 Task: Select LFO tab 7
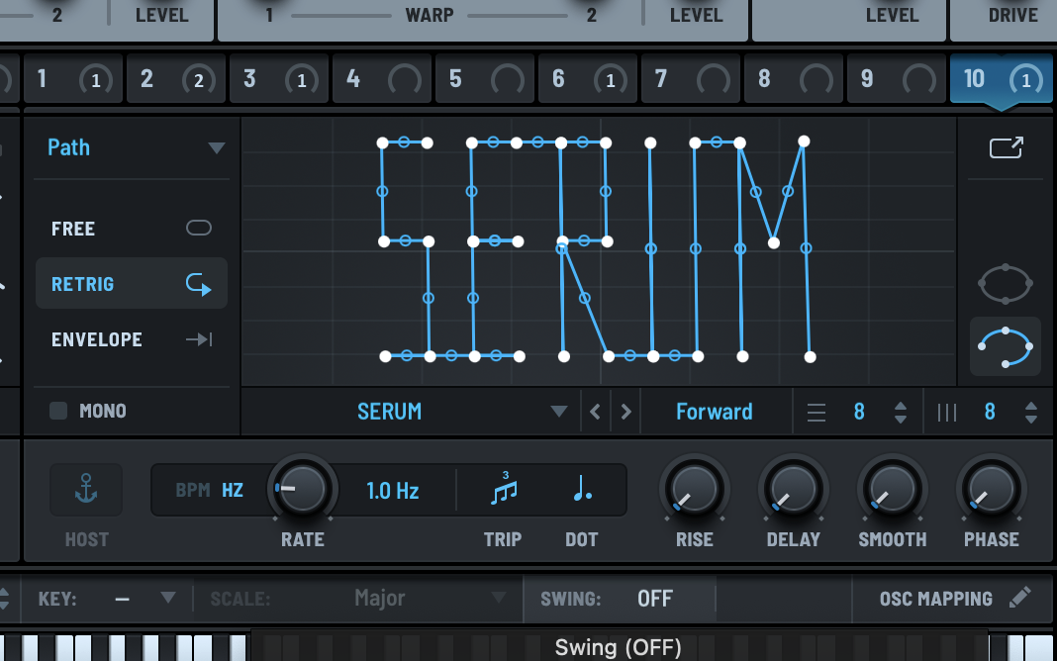tap(690, 79)
